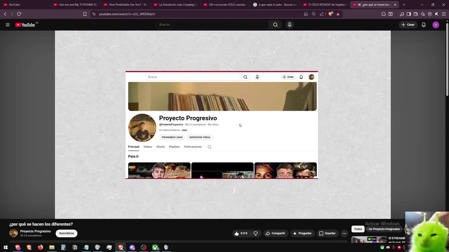Open Notion from the taskbar
Screen dimensions: 449x252
tap(75, 247)
